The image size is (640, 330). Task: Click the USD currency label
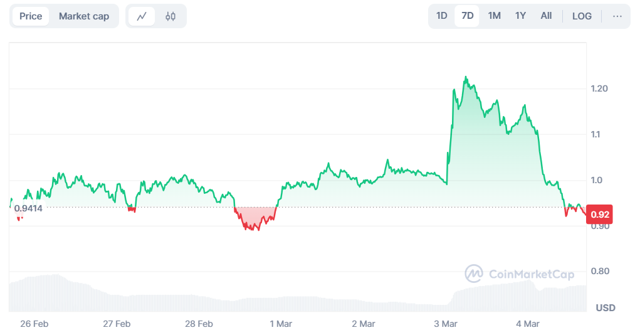click(605, 308)
